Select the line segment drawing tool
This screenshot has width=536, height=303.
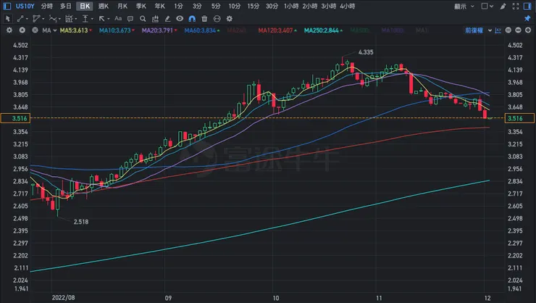point(20,19)
